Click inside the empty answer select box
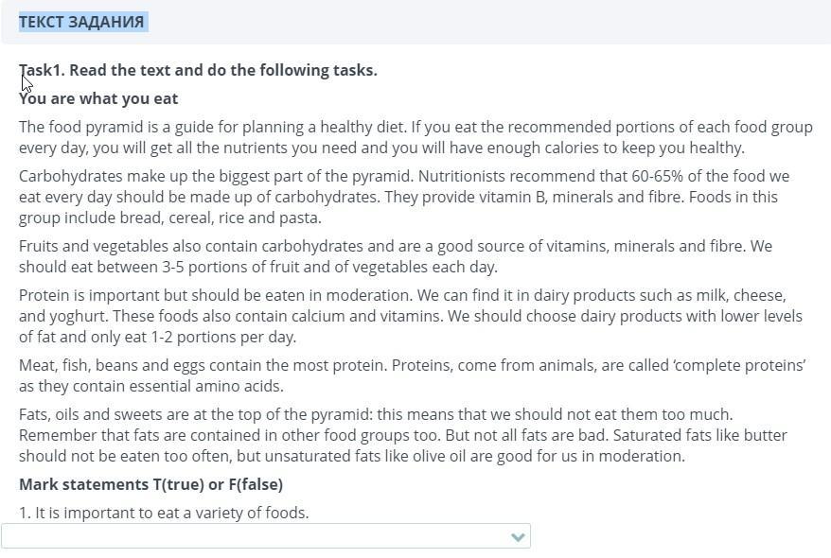The height and width of the screenshot is (558, 831). pyautogui.click(x=266, y=536)
